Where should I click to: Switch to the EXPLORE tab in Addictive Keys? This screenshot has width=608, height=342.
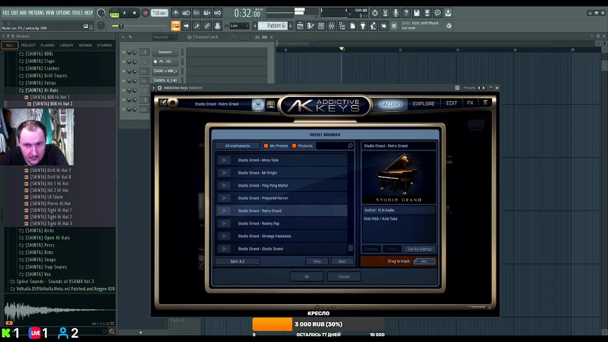point(424,104)
